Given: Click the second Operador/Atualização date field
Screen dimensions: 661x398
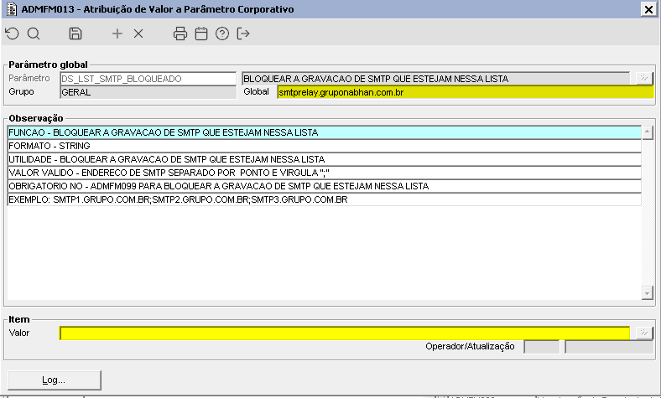Looking at the screenshot, I should click(609, 347).
